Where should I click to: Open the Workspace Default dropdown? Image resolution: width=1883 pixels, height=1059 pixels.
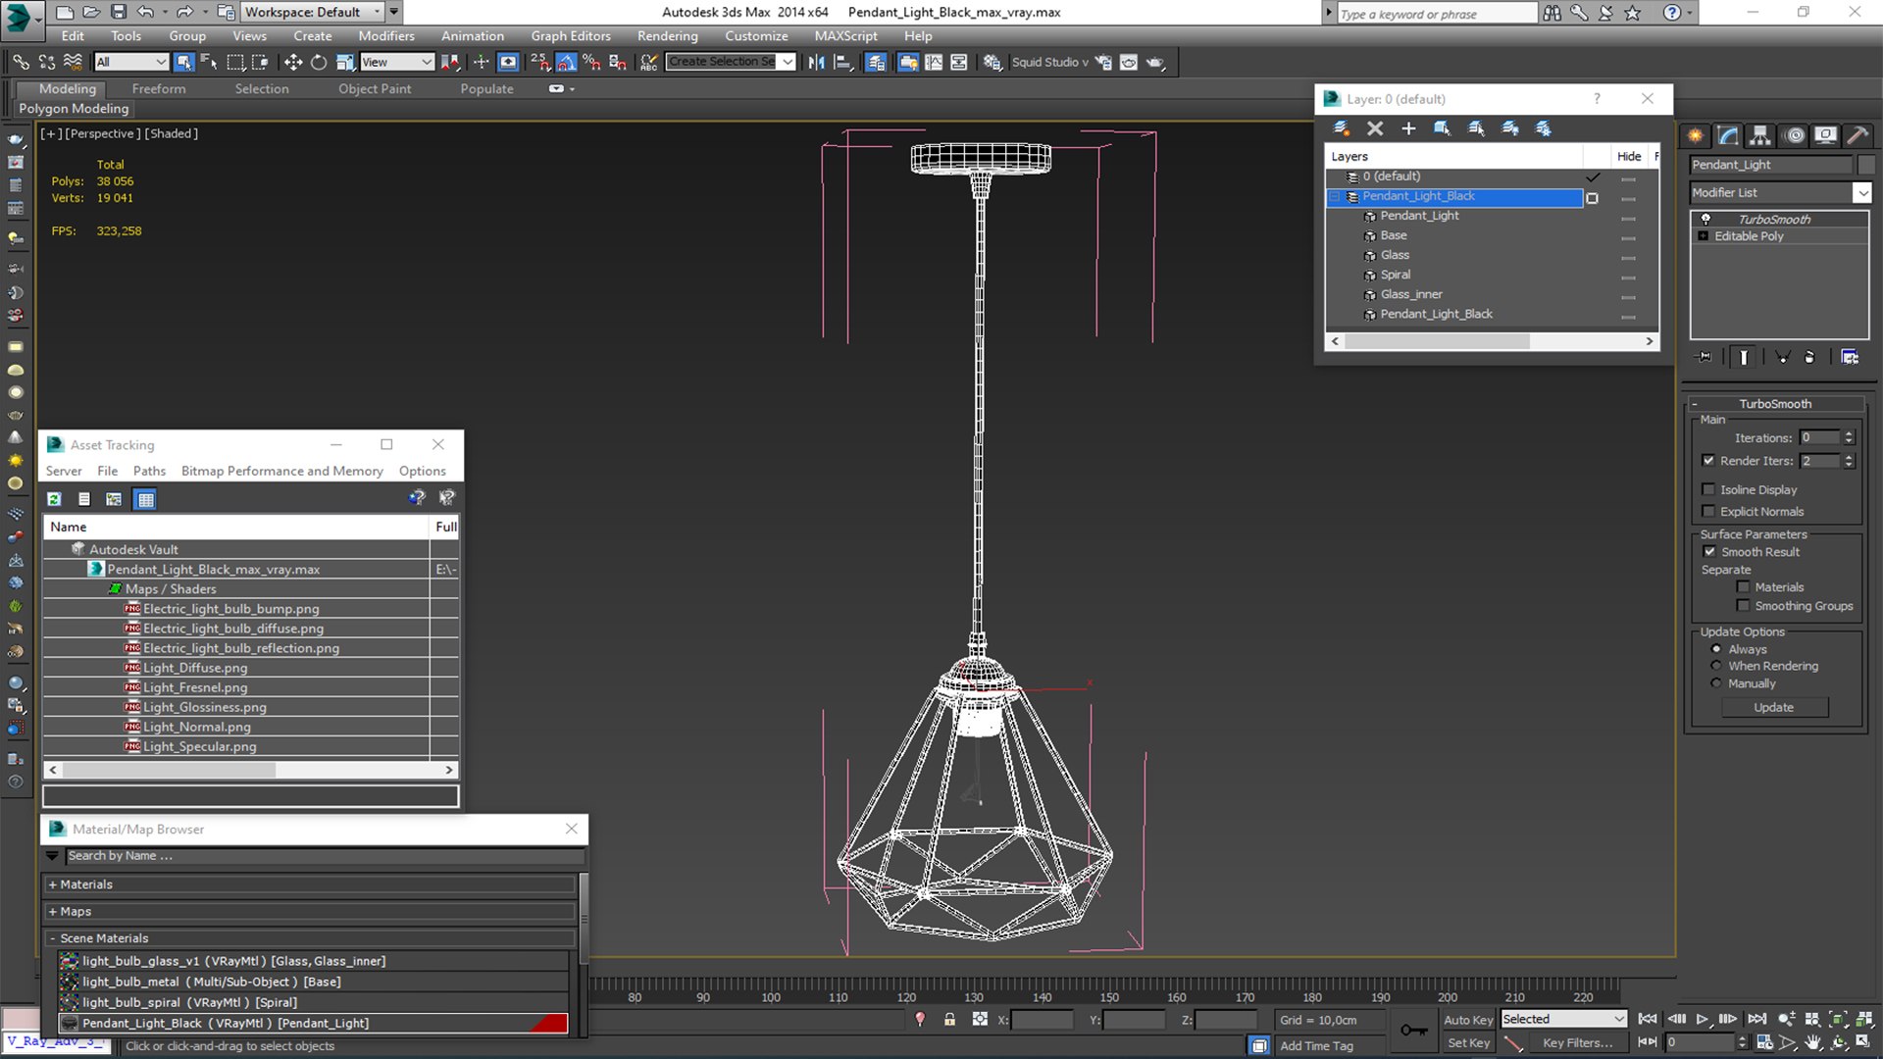(x=312, y=12)
